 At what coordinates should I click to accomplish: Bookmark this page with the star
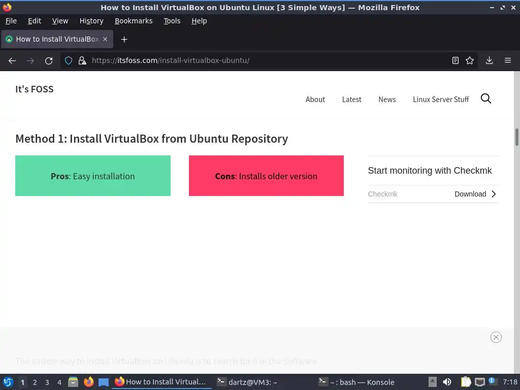click(470, 60)
